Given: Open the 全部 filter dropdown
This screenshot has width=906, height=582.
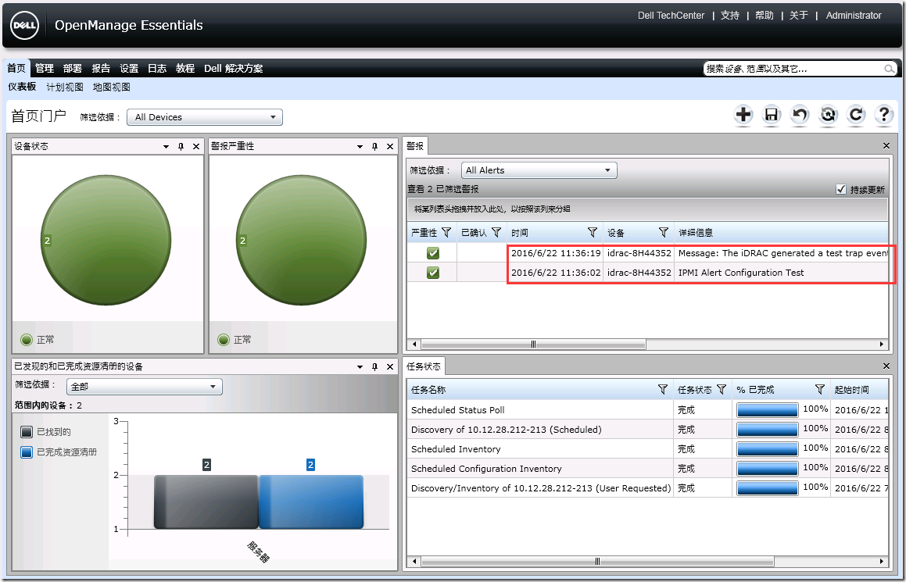Looking at the screenshot, I should tap(145, 386).
